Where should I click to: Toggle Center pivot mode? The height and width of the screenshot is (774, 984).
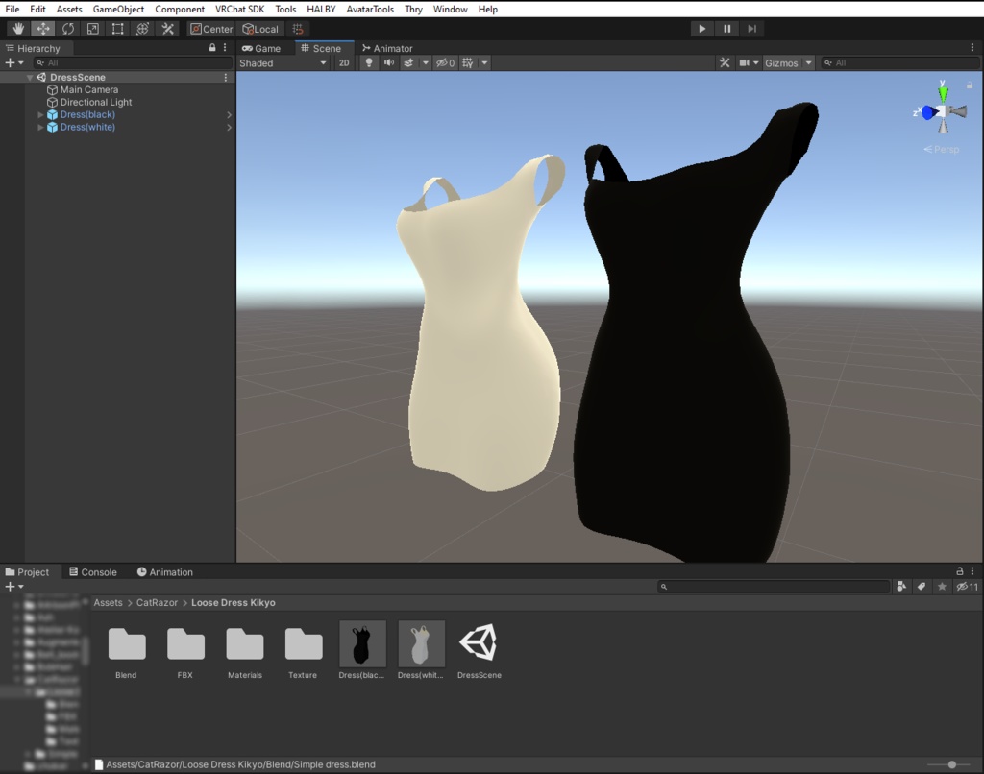(x=210, y=28)
